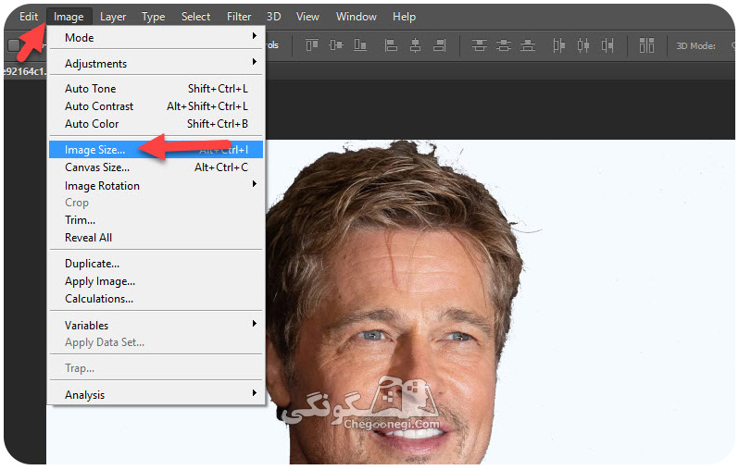The height and width of the screenshot is (470, 739).
Task: Close the Image menu via its title
Action: click(x=69, y=17)
